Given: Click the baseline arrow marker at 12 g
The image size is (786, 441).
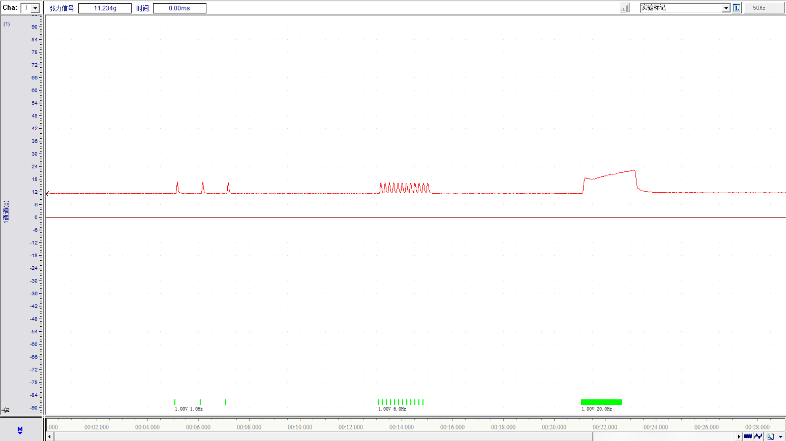Looking at the screenshot, I should tap(48, 194).
